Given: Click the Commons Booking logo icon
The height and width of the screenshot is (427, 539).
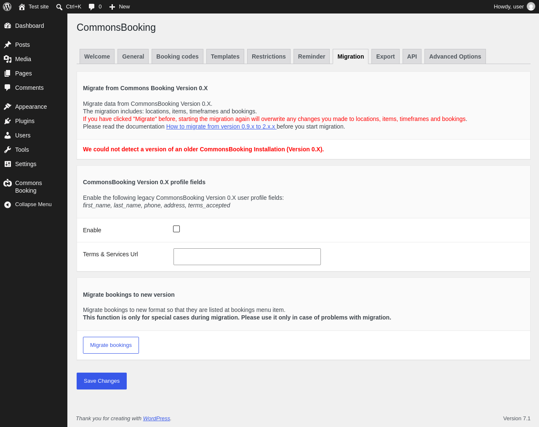Looking at the screenshot, I should 8,183.
